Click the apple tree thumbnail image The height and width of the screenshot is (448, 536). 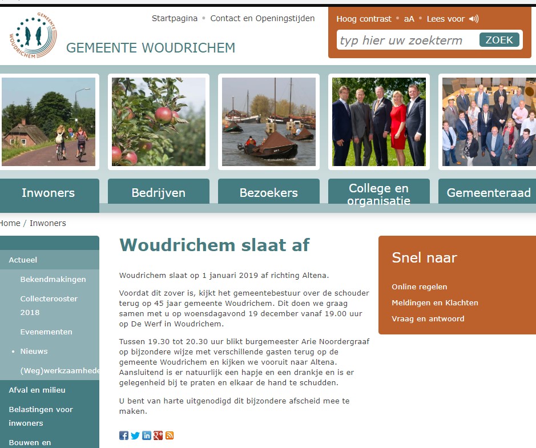point(158,122)
